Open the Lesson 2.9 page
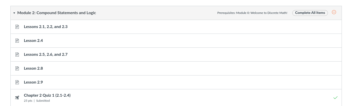Screen dimensions: 352x106 tap(33, 82)
